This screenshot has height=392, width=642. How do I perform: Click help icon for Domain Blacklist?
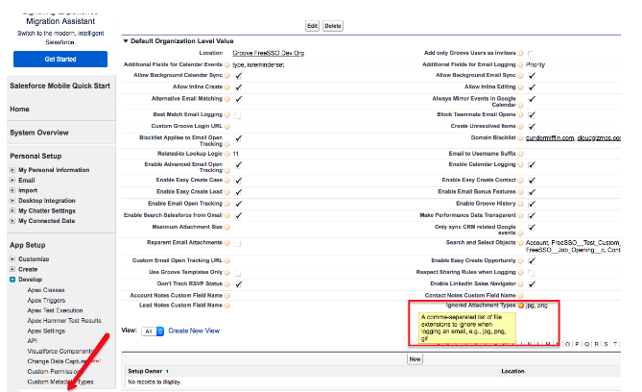[520, 138]
